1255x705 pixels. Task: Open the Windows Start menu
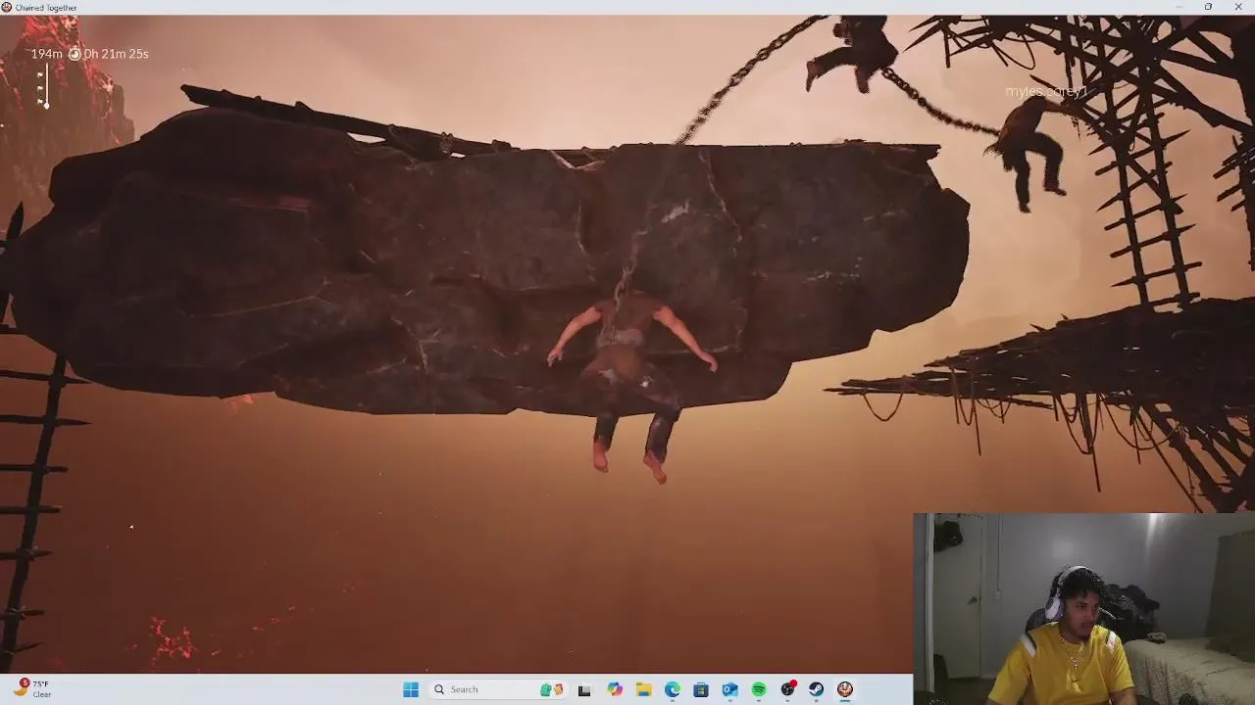[411, 689]
